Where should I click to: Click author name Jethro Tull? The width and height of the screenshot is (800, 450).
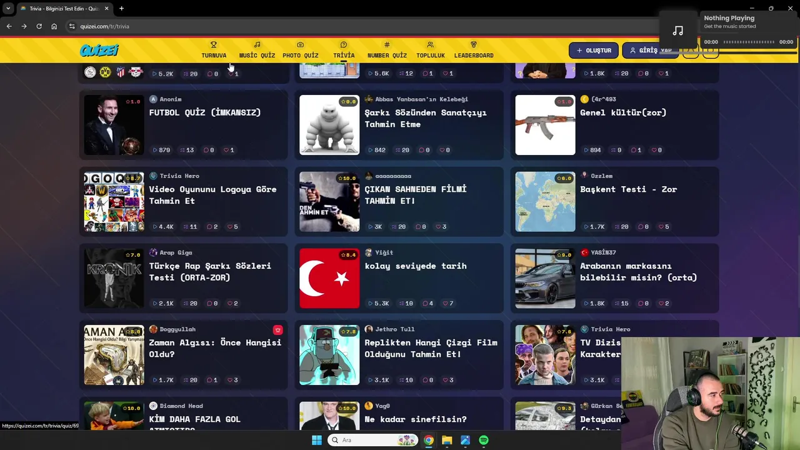394,329
